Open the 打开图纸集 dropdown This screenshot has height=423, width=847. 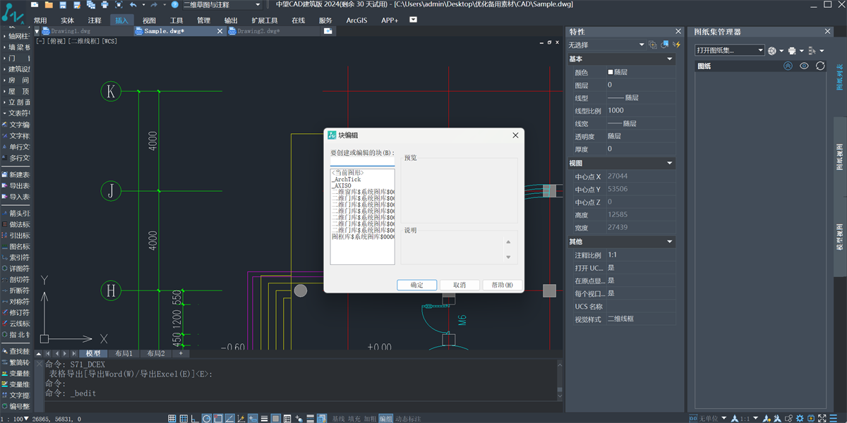pos(730,51)
